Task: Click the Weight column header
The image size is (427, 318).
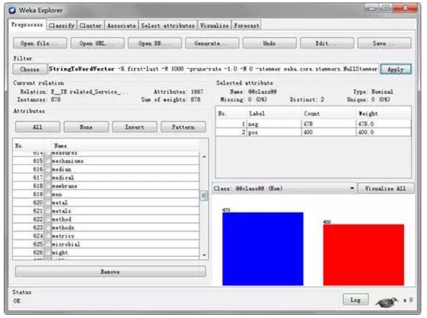Action: point(384,114)
